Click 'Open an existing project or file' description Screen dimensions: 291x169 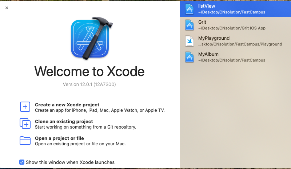(80, 144)
